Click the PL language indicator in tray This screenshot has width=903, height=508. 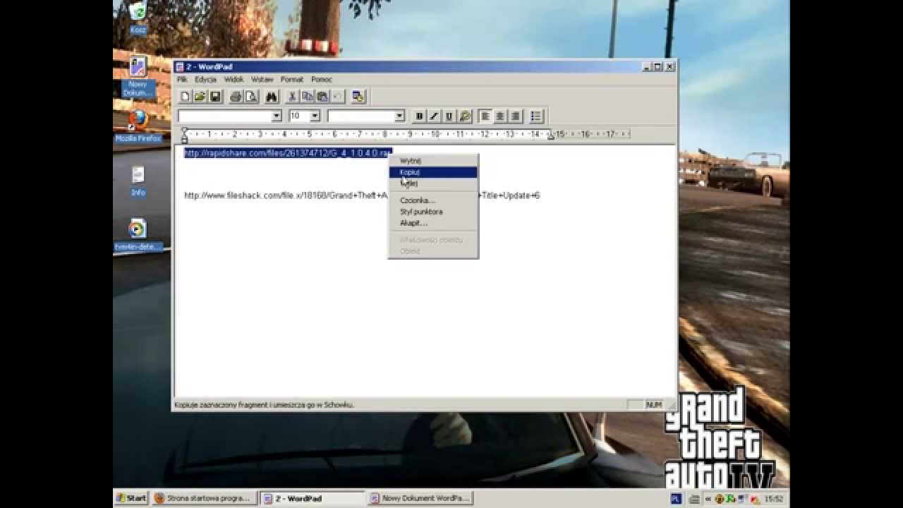675,498
